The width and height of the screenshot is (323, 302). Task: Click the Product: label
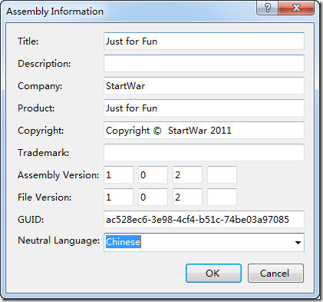pyautogui.click(x=36, y=108)
